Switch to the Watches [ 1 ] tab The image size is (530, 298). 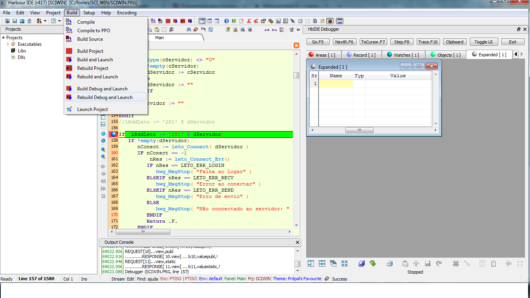[x=403, y=55]
